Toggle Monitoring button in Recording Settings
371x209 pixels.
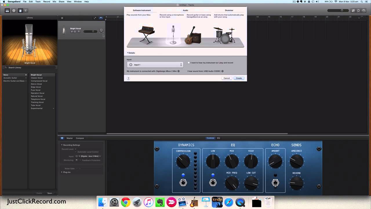tap(77, 160)
